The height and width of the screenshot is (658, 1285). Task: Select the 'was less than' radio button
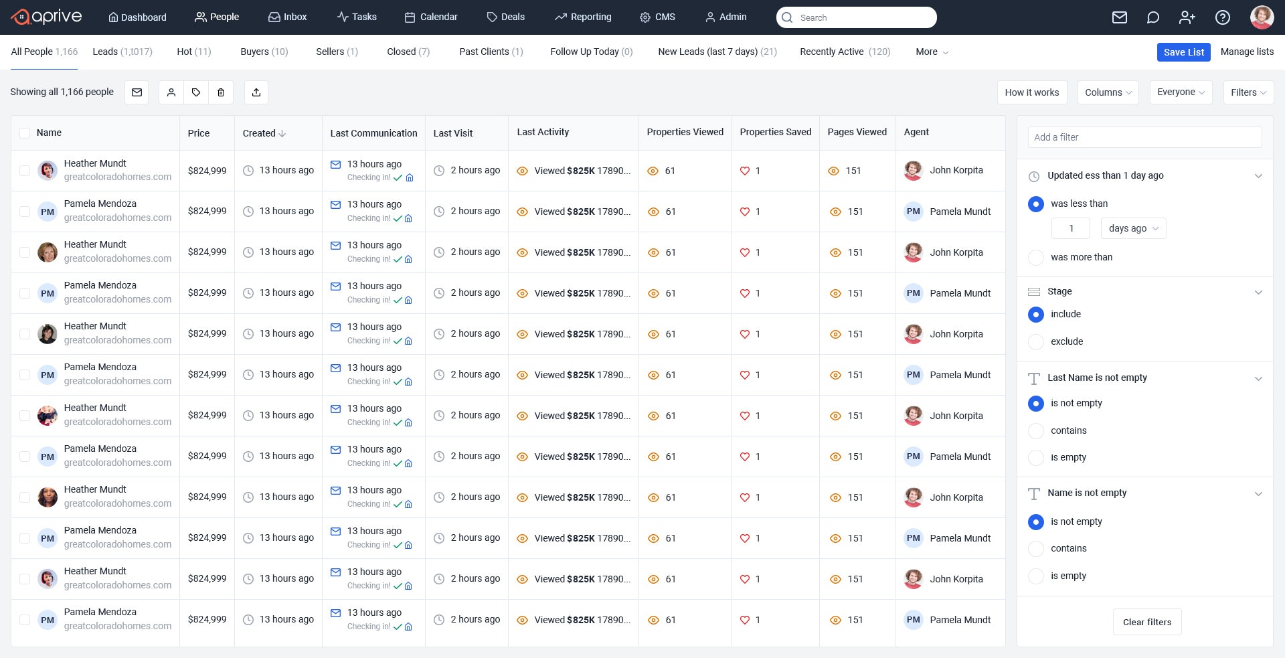(1036, 204)
